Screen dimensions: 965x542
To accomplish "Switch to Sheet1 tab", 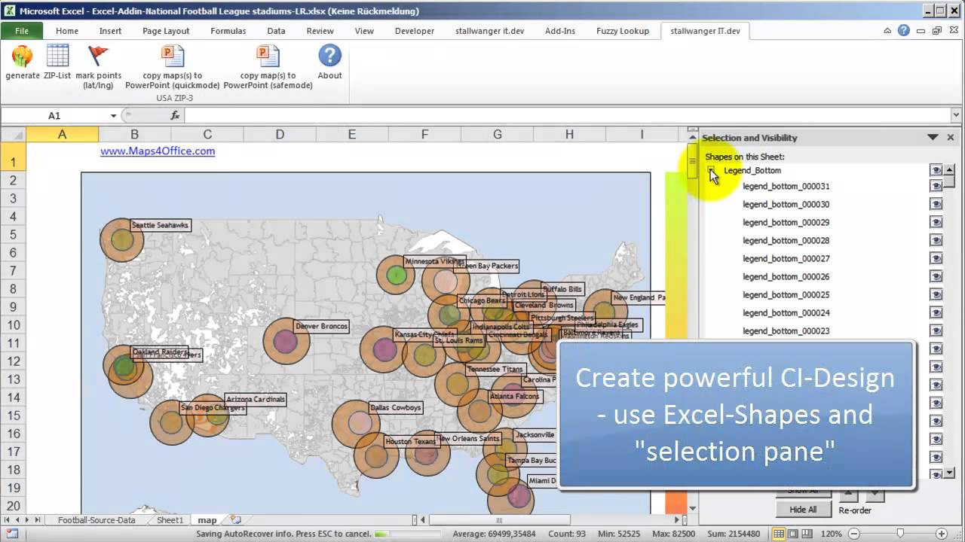I will pos(170,520).
